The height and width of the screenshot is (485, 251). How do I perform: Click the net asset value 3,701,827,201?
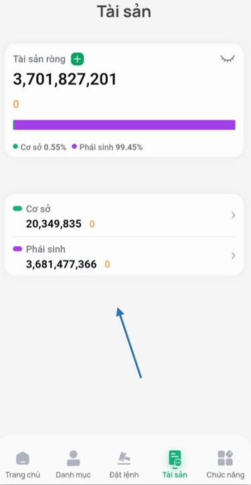(x=65, y=80)
